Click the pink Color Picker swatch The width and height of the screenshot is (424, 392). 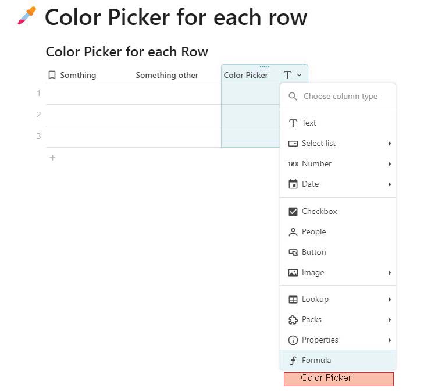(x=339, y=379)
